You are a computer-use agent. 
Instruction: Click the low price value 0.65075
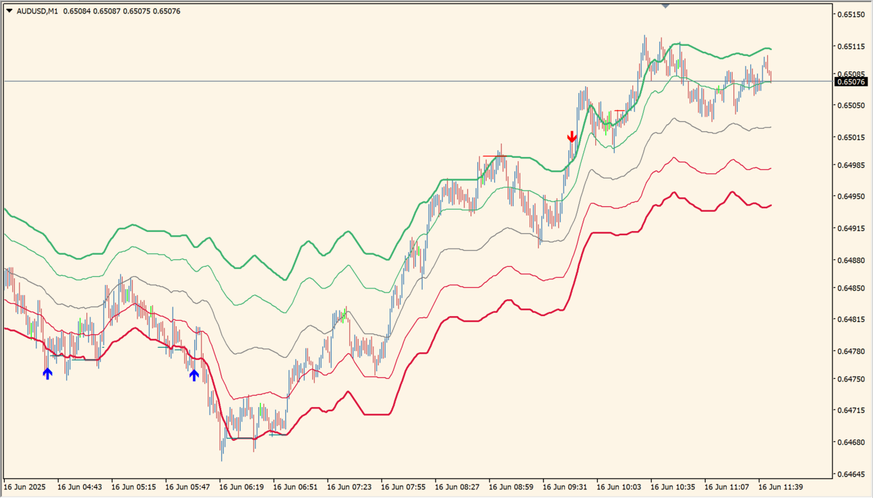(x=136, y=11)
